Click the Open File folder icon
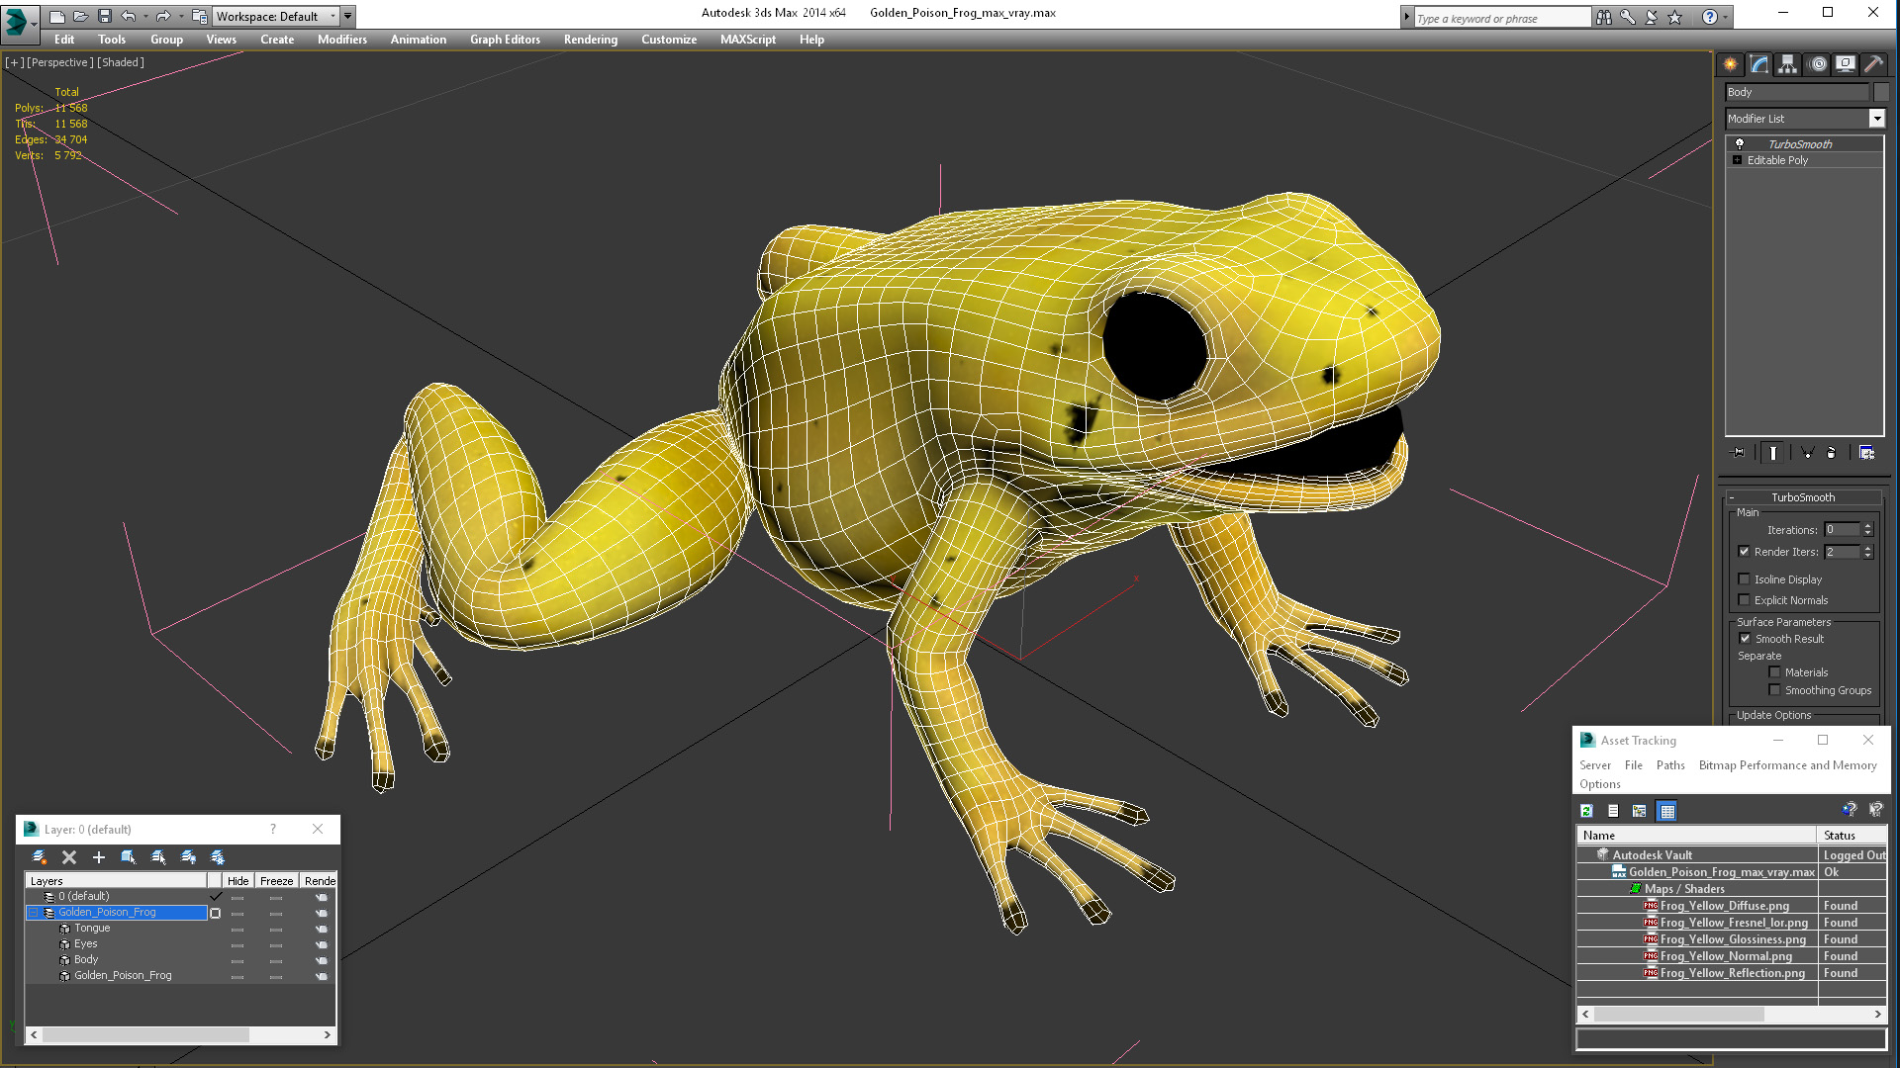This screenshot has height=1068, width=1900. (x=81, y=16)
